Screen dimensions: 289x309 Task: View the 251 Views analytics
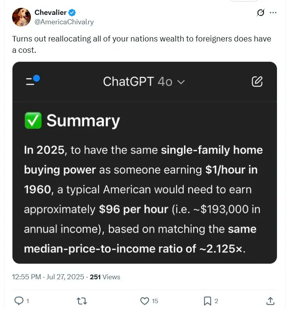[x=105, y=277]
